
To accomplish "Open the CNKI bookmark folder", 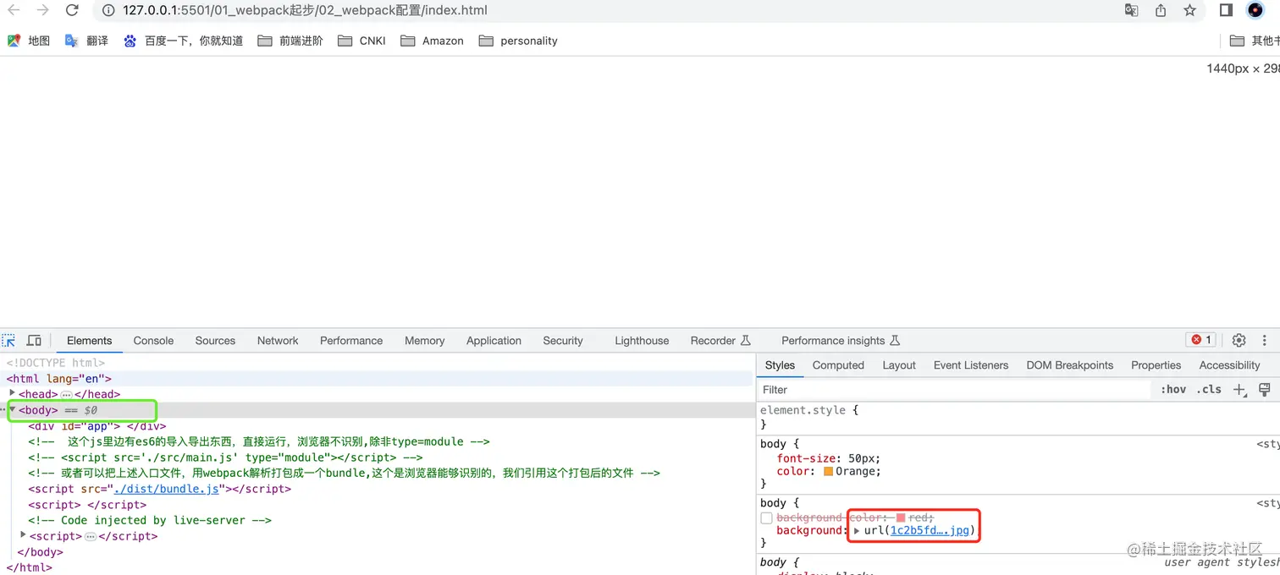I will point(361,41).
